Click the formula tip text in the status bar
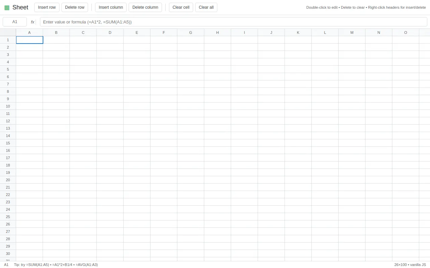The image size is (430, 268). (x=56, y=265)
